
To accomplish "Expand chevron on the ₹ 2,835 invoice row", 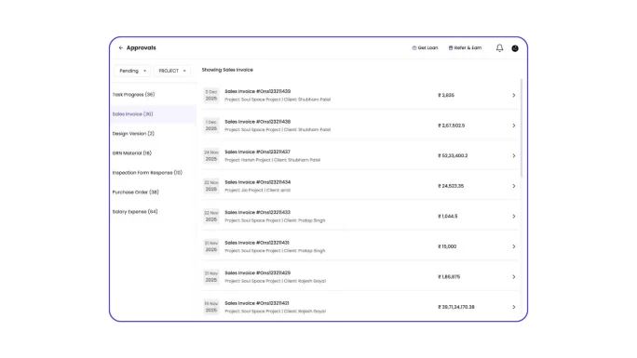I will pos(513,95).
